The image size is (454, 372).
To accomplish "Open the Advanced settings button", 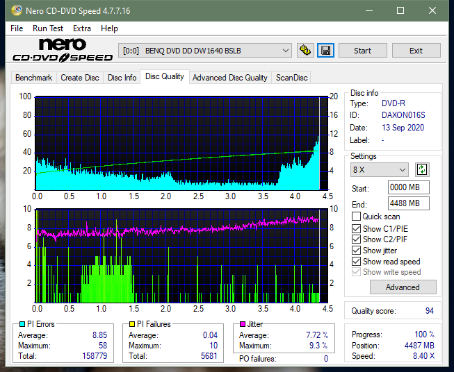I will 403,287.
